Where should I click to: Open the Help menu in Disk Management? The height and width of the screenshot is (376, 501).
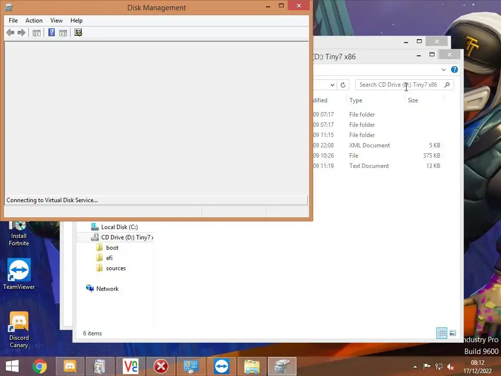tap(76, 21)
